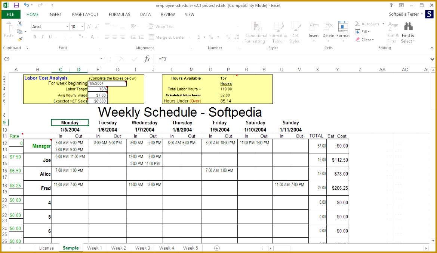The width and height of the screenshot is (437, 253).
Task: Open the font size dropdown arrow
Action: (82, 26)
